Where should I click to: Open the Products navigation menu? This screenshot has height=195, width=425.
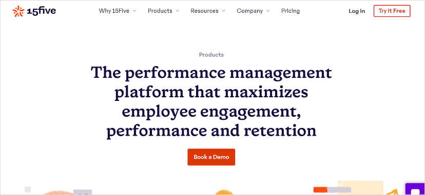click(160, 11)
